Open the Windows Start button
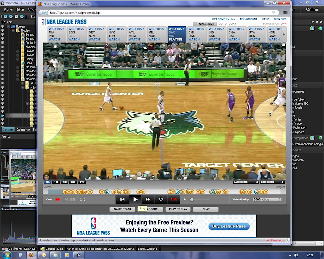The height and width of the screenshot is (259, 324). coord(6,255)
